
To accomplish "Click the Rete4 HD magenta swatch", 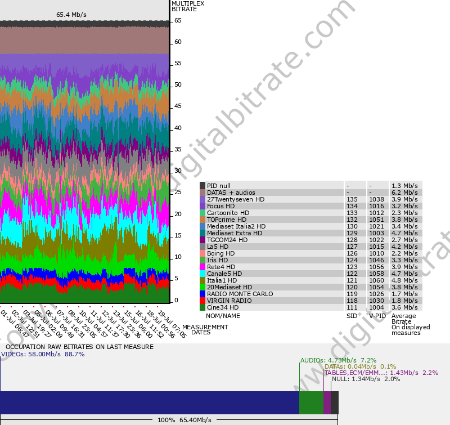I will click(x=202, y=266).
